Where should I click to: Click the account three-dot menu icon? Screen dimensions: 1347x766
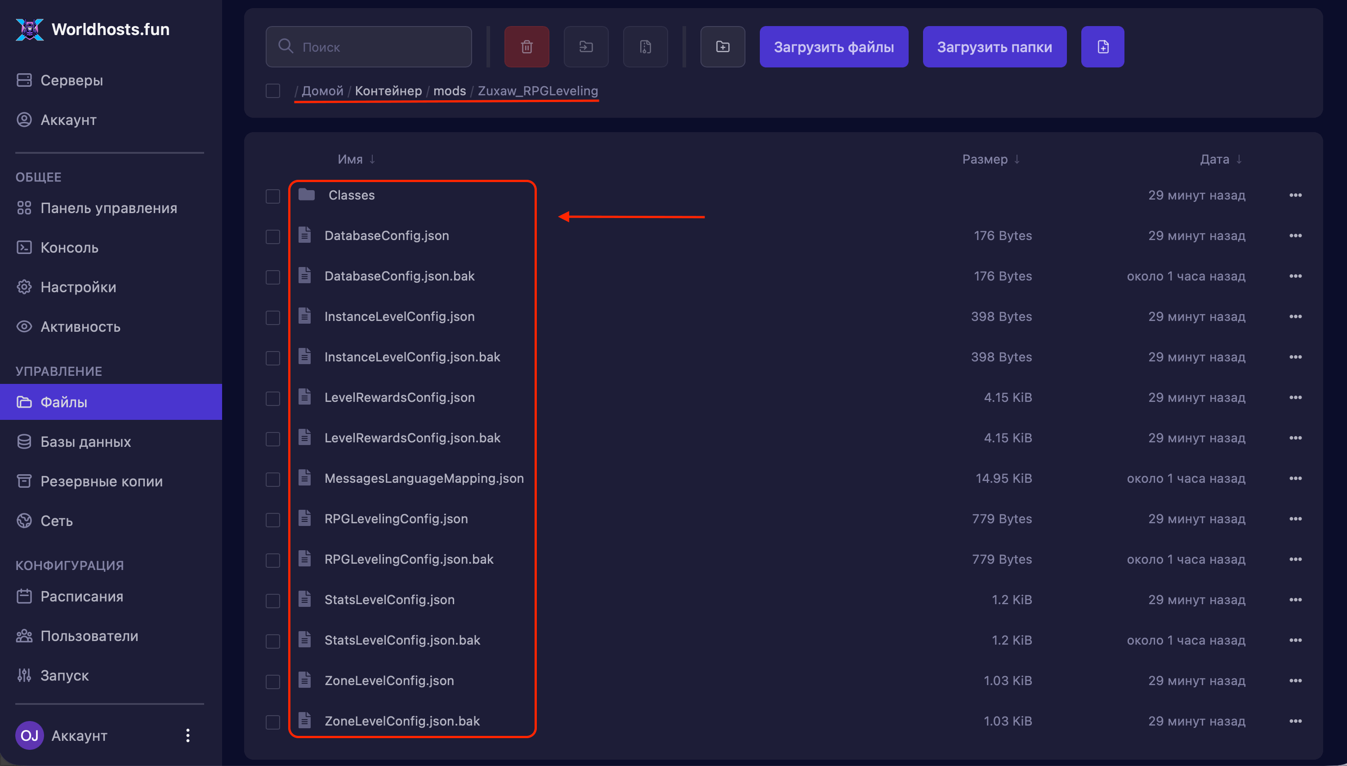pyautogui.click(x=188, y=735)
